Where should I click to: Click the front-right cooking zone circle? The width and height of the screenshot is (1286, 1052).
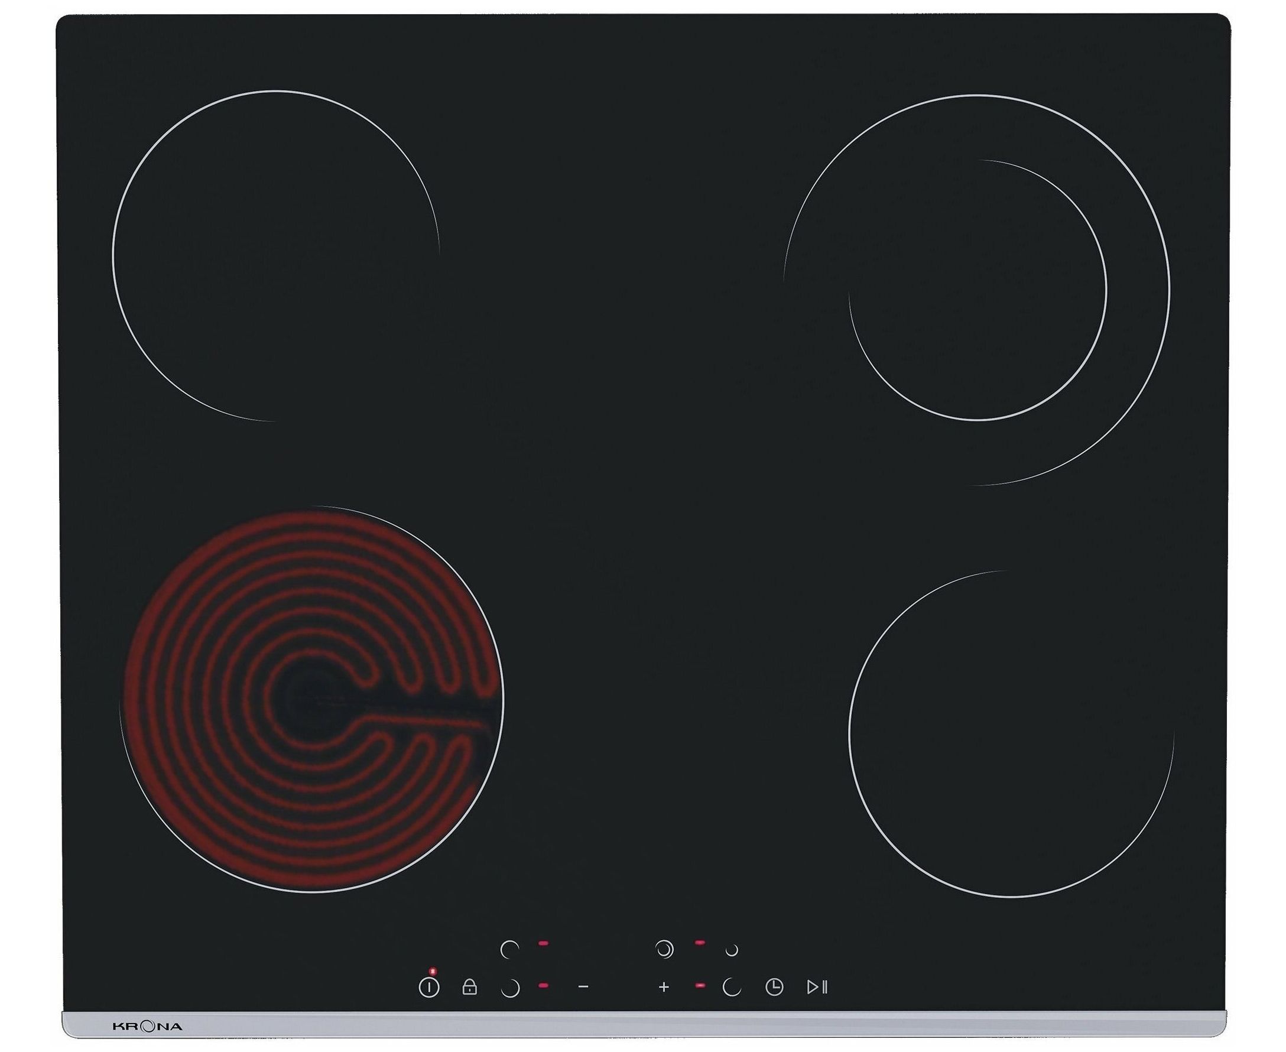coord(1010,733)
